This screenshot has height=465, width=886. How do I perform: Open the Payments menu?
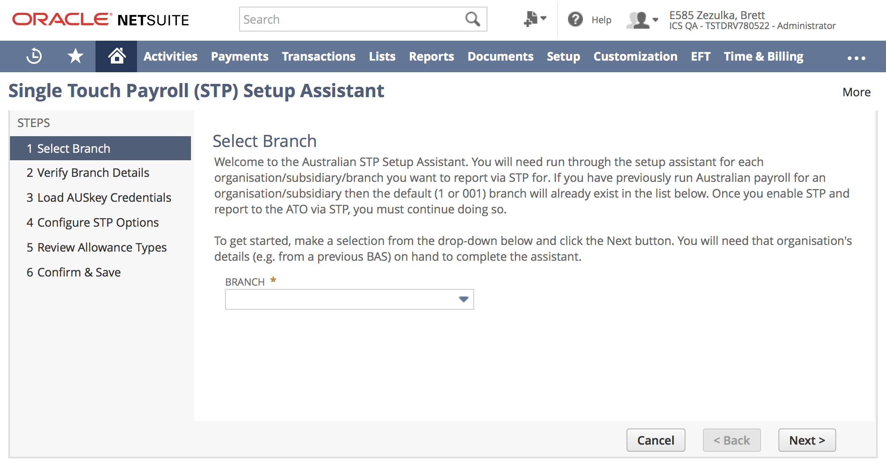click(240, 56)
